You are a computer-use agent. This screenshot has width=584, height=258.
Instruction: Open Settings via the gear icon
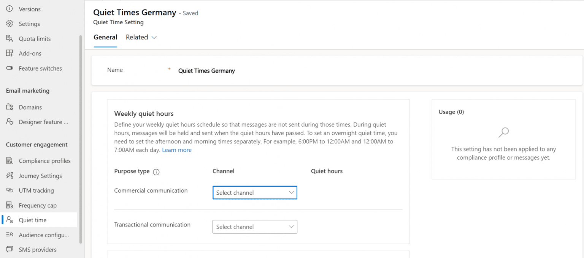10,24
